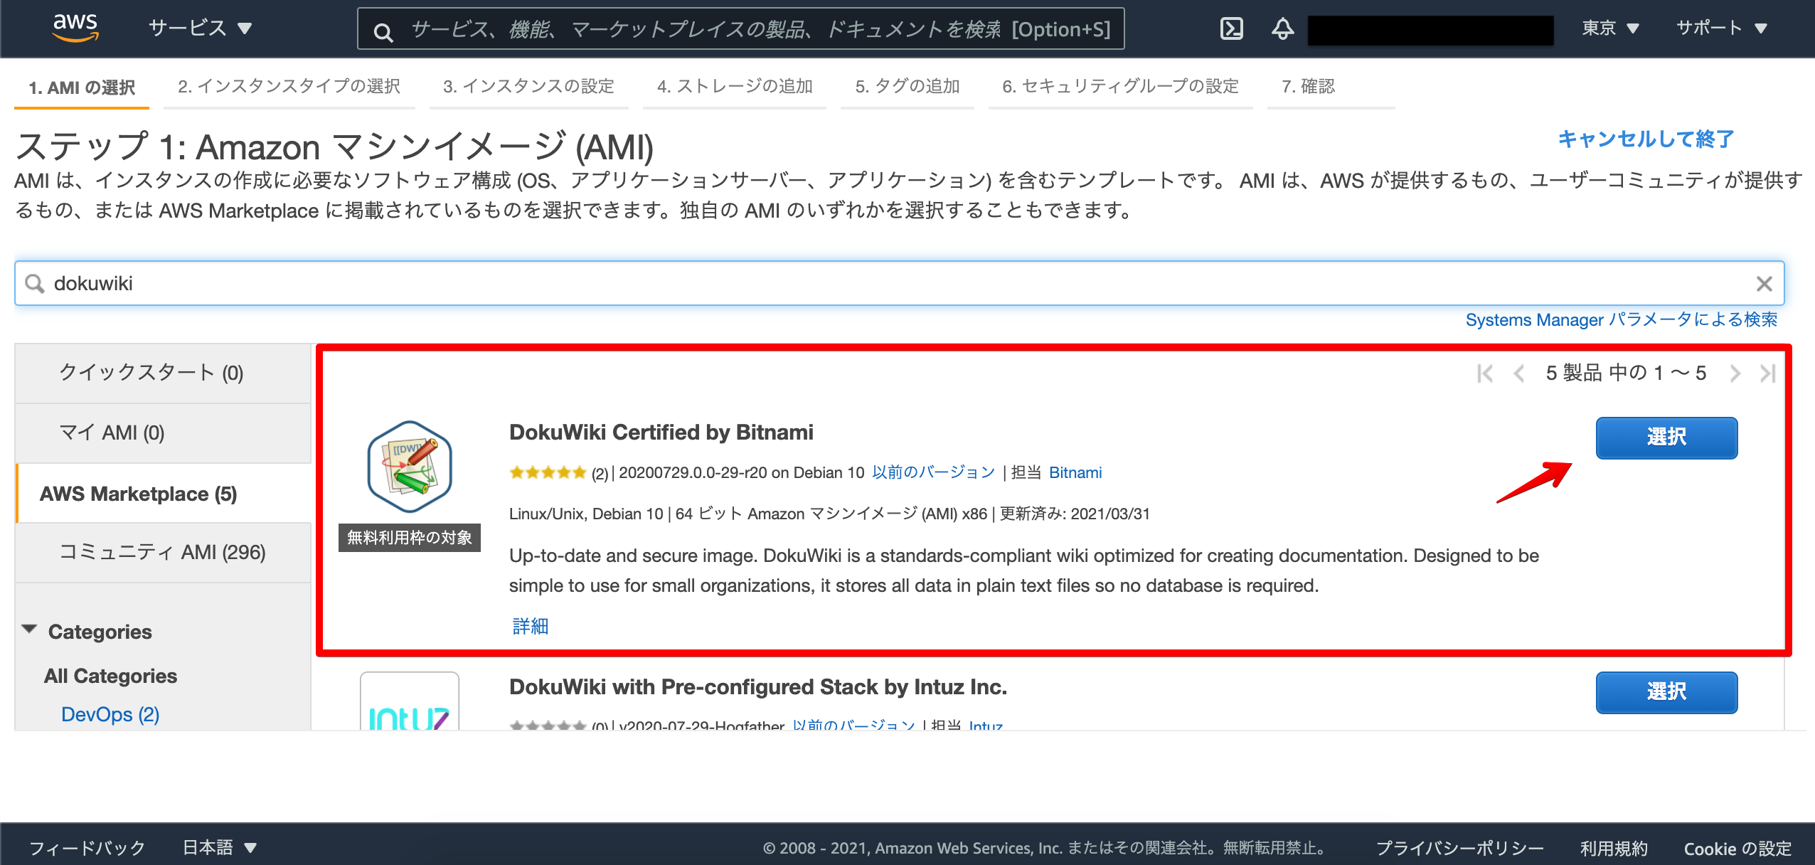Click the フィードバック footer link

pyautogui.click(x=87, y=847)
